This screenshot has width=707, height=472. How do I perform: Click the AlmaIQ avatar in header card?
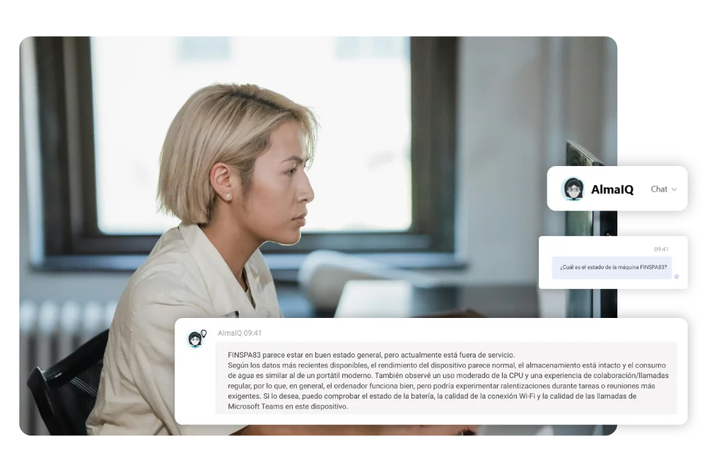(x=573, y=189)
